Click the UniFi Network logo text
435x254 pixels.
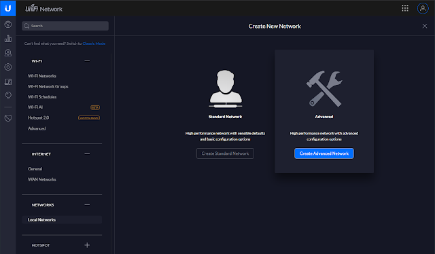click(x=43, y=8)
